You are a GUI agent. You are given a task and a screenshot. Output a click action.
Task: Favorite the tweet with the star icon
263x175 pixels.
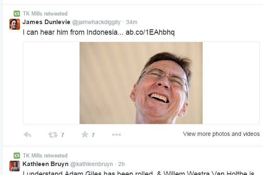click(x=85, y=134)
